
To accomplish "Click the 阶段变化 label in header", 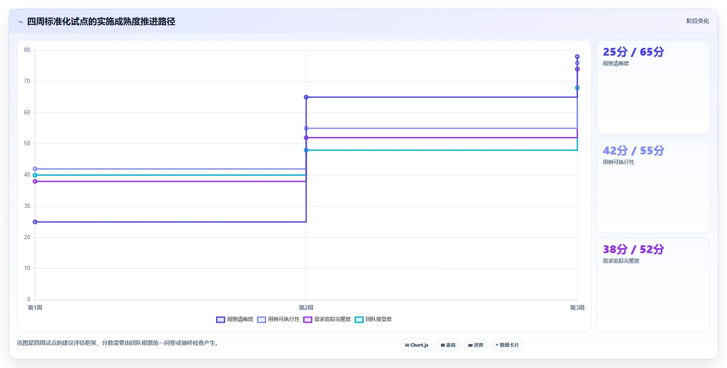I will [x=697, y=21].
